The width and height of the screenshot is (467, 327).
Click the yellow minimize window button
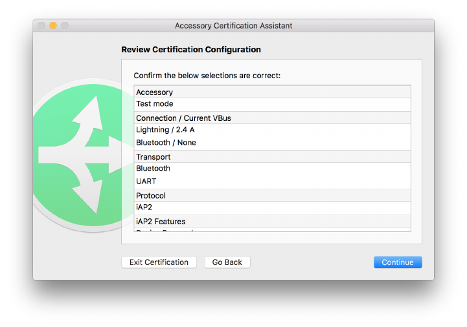point(53,26)
